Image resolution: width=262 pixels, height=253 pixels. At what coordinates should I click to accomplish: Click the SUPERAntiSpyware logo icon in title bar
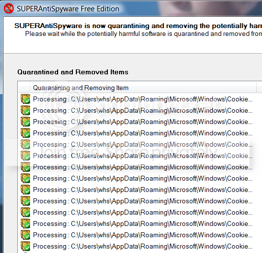point(9,8)
